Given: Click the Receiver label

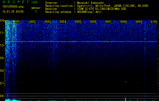Looking at the screenshot, I should 51,9.
